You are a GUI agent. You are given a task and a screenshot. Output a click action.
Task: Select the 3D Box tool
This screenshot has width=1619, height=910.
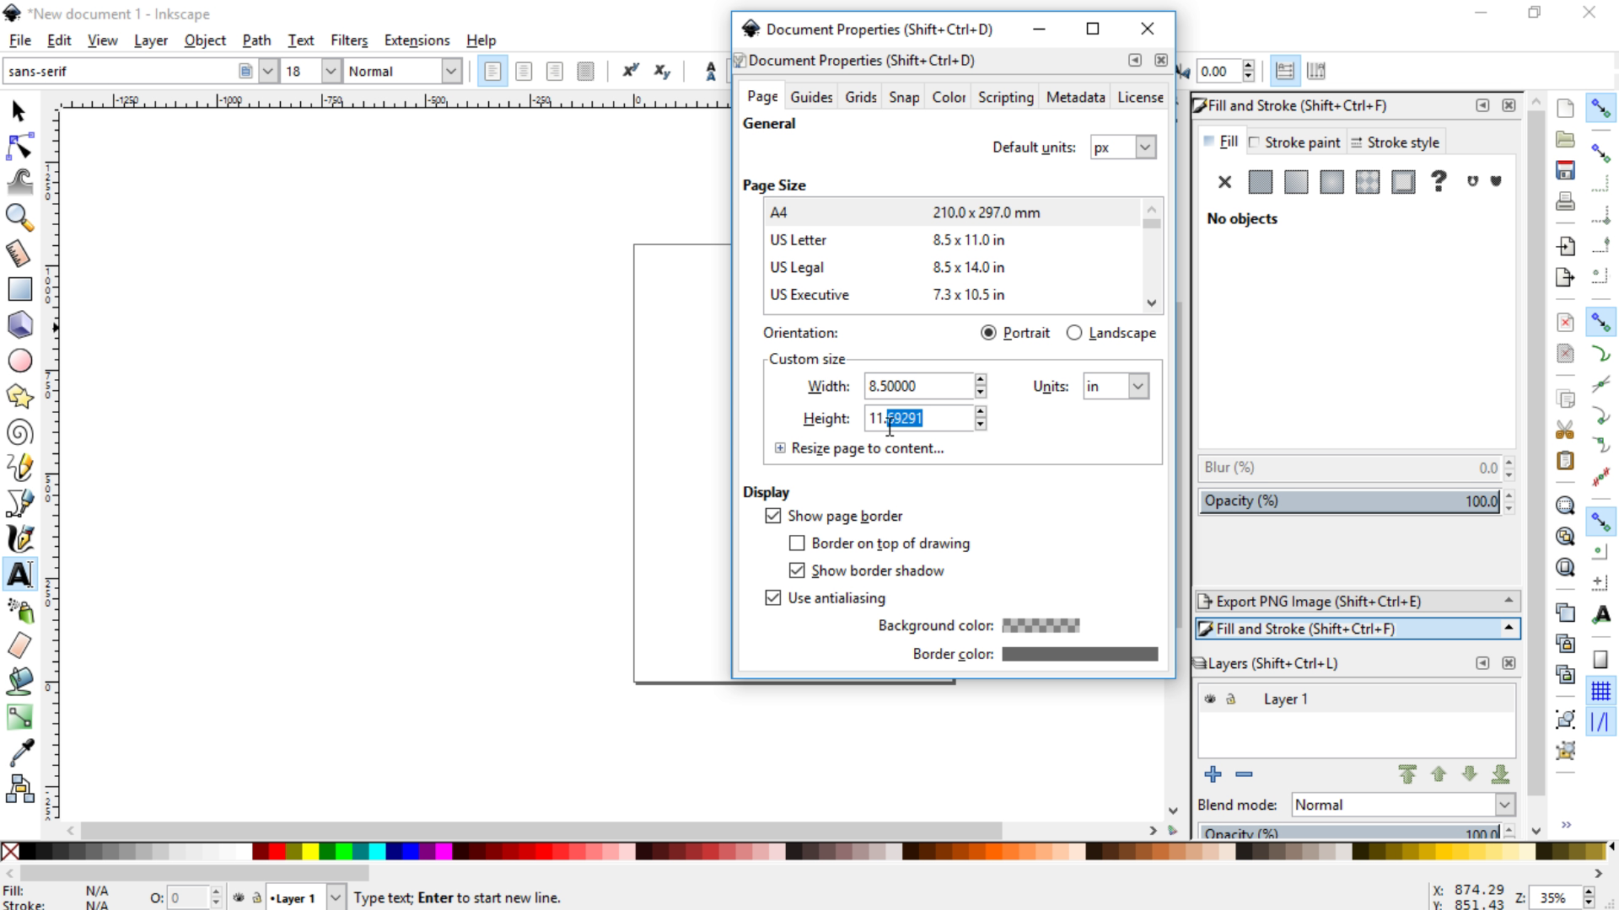coord(19,324)
